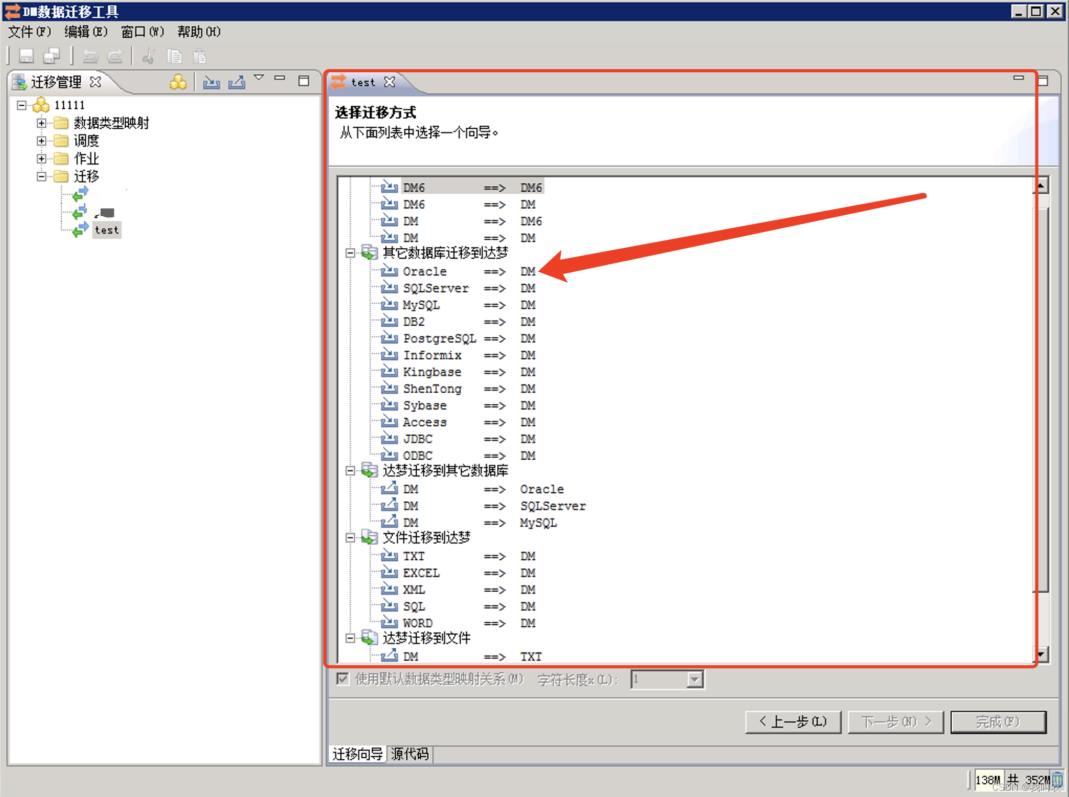1069x797 pixels.
Task: Collapse the 迁移 folder
Action: 41,176
